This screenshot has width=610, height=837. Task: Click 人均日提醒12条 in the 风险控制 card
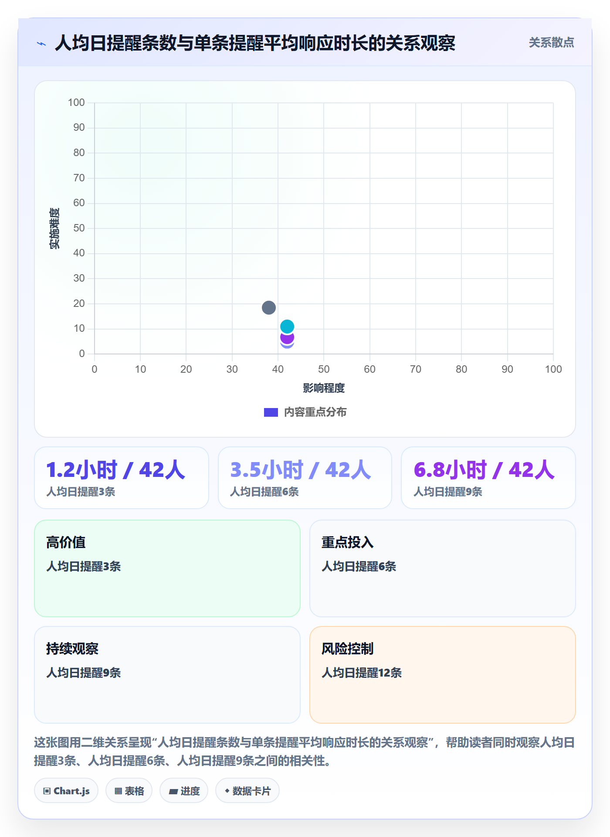(362, 673)
